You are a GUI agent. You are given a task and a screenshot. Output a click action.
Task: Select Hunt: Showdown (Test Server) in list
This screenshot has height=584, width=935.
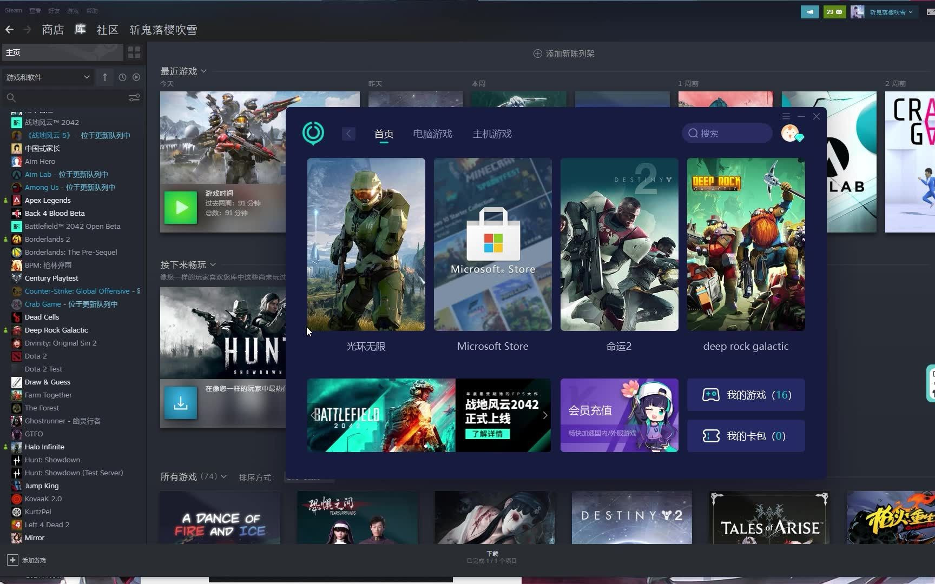click(74, 473)
